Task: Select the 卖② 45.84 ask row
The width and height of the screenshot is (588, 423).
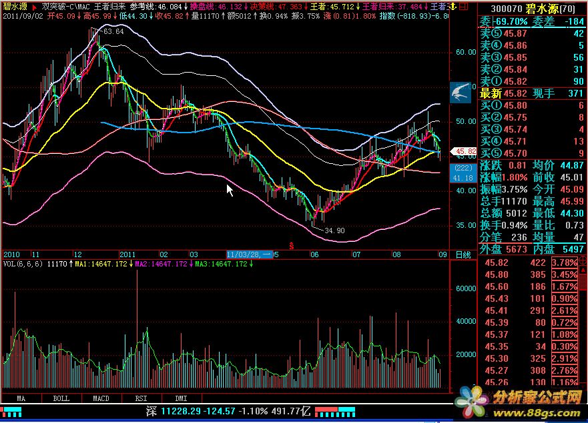Action: pyautogui.click(x=532, y=69)
